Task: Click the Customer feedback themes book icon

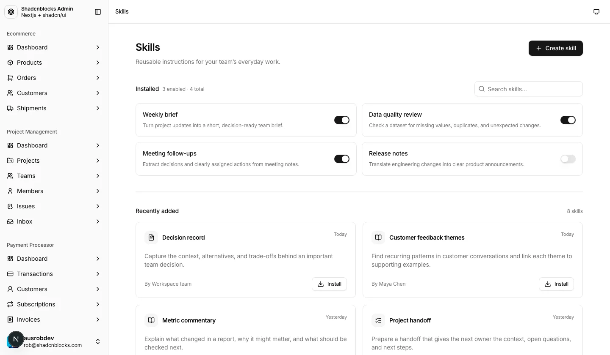Action: click(378, 238)
